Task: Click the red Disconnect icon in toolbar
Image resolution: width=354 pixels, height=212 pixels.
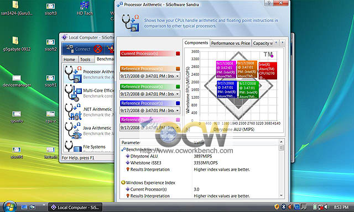Action: click(x=98, y=49)
